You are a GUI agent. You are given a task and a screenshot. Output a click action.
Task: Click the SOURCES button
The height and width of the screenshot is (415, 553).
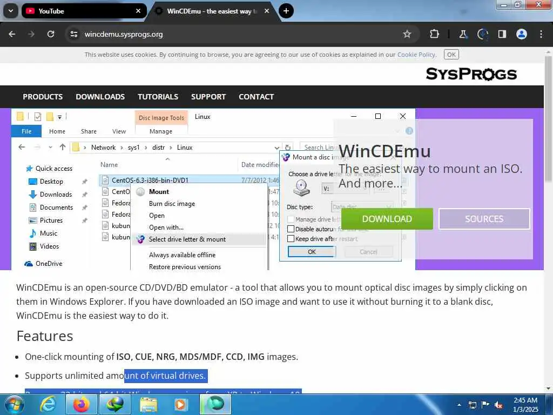(x=484, y=219)
